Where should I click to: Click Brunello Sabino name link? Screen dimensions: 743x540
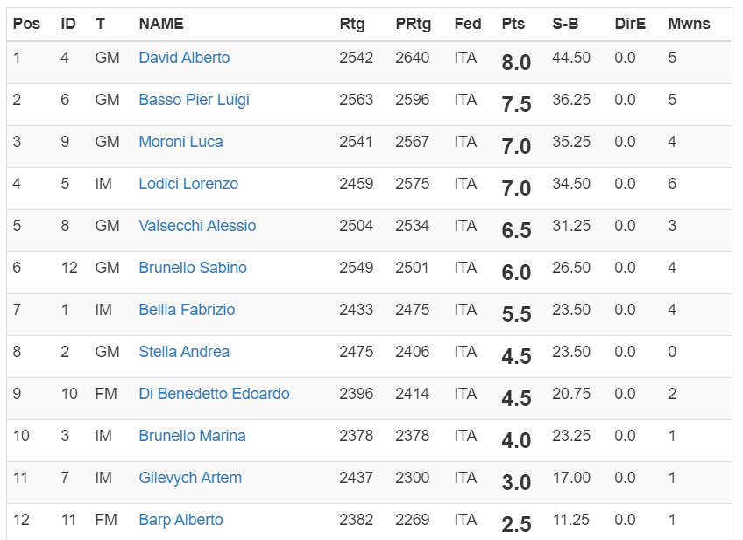click(x=193, y=268)
